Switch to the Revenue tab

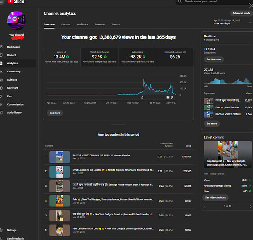[x=99, y=24]
